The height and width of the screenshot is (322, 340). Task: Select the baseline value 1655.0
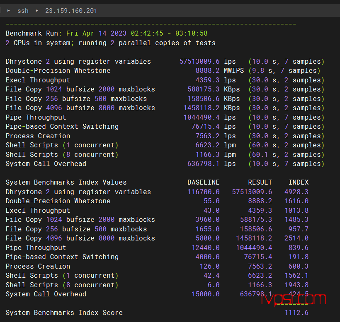coord(207,229)
